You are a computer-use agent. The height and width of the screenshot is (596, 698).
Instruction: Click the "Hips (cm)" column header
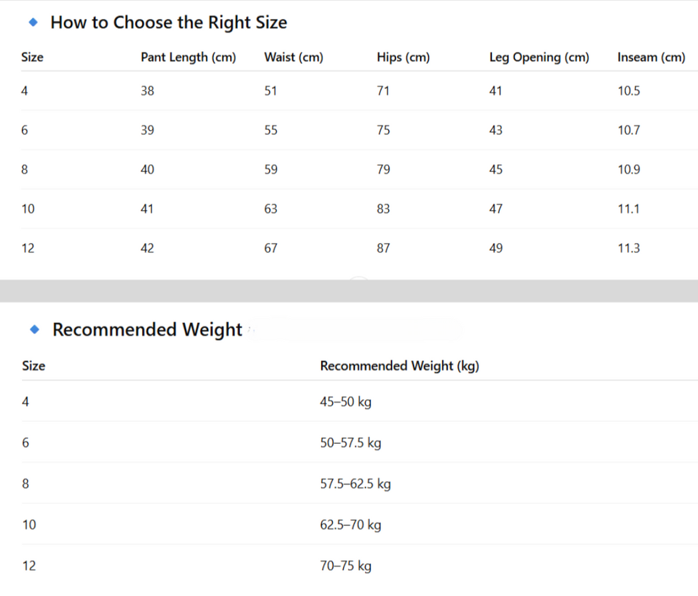pos(403,57)
